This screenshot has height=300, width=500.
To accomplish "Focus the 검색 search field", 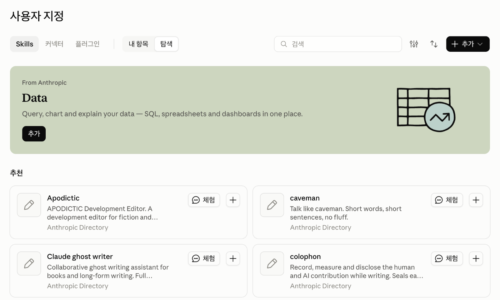I will pos(338,44).
